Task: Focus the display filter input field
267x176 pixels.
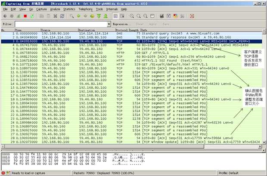Action: click(61, 24)
